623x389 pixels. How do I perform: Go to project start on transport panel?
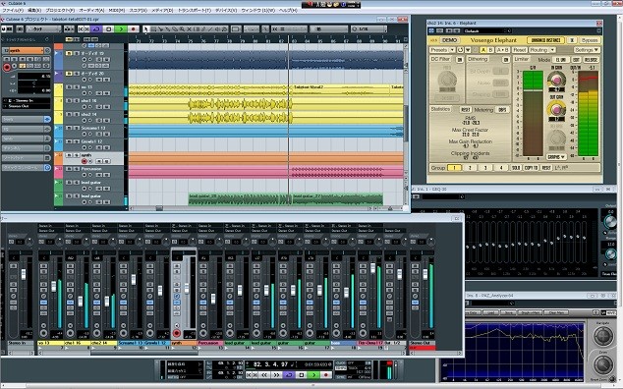coord(249,375)
